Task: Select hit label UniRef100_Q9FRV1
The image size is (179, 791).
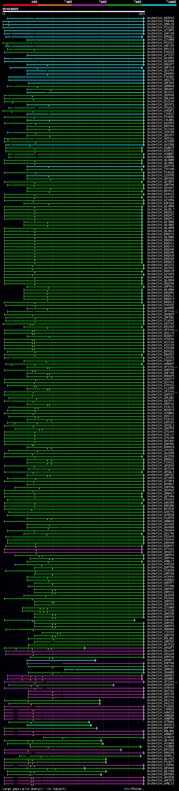Action: [161, 287]
